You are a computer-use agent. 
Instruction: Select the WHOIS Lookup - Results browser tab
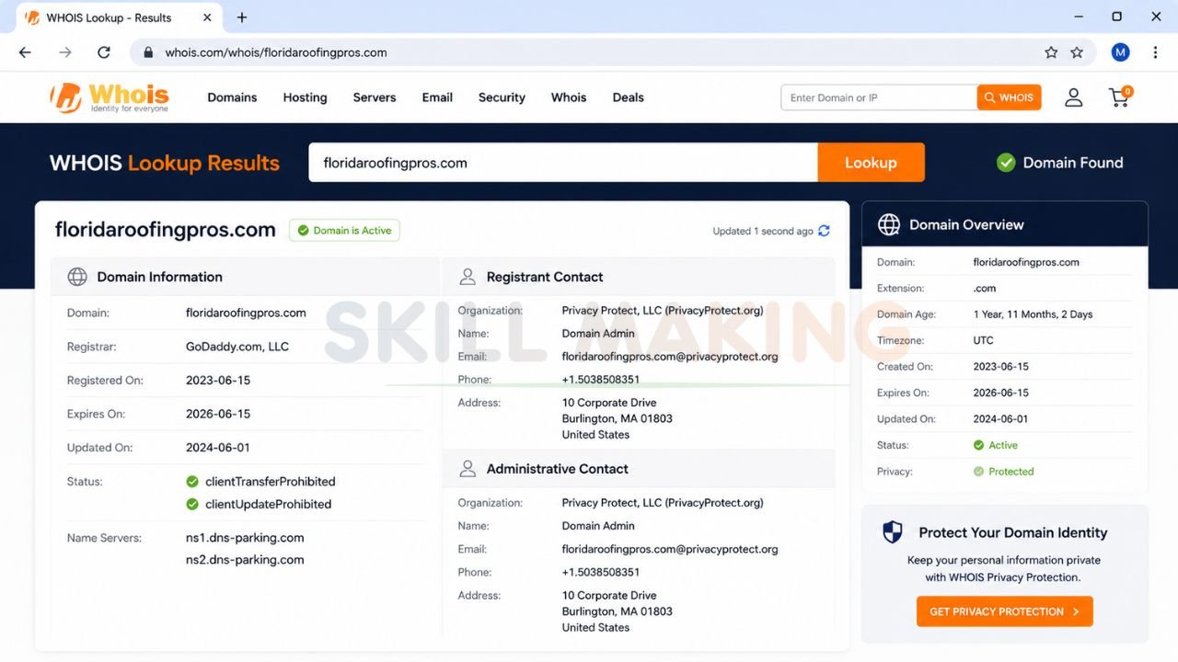tap(120, 17)
